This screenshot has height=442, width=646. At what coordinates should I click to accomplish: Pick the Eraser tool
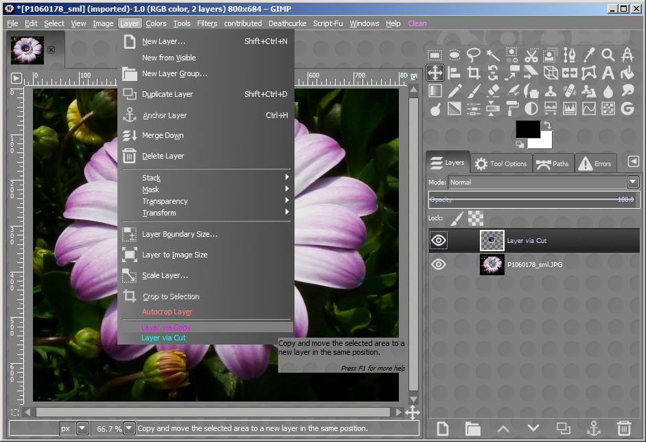(493, 91)
